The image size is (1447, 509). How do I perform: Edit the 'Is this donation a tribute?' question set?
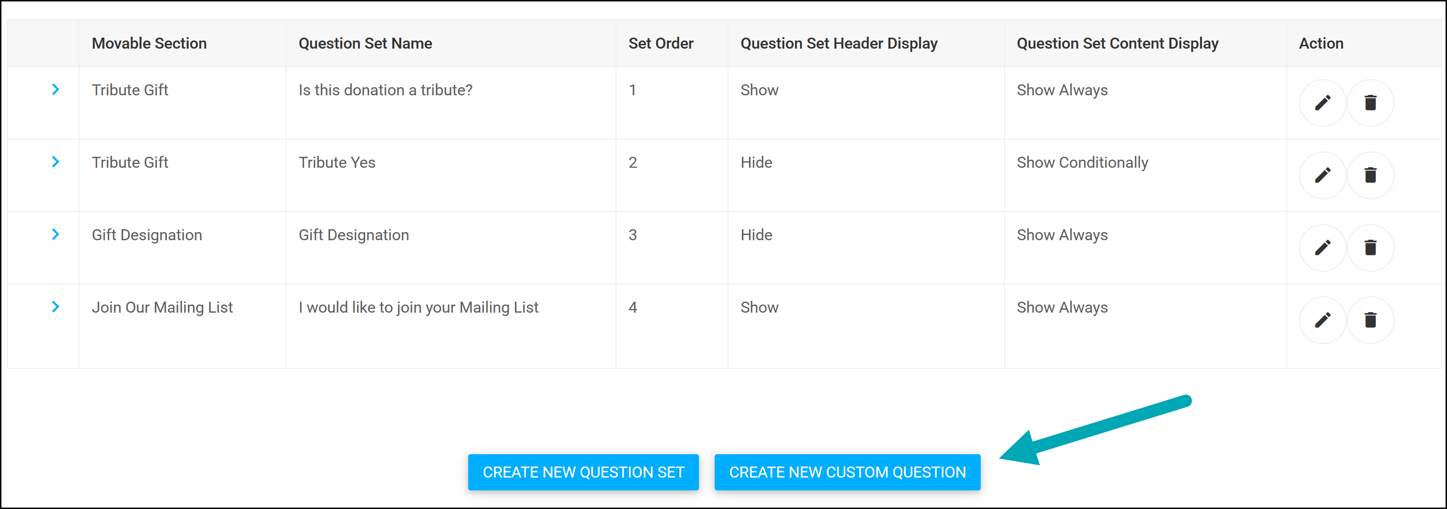[1322, 103]
